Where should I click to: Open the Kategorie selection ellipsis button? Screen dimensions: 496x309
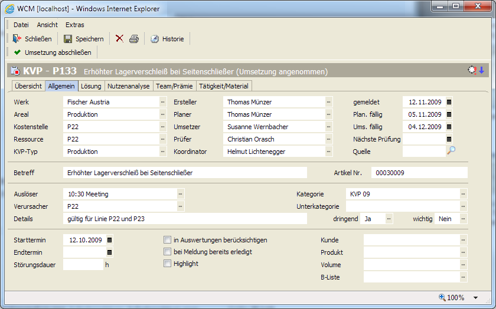[x=463, y=194]
